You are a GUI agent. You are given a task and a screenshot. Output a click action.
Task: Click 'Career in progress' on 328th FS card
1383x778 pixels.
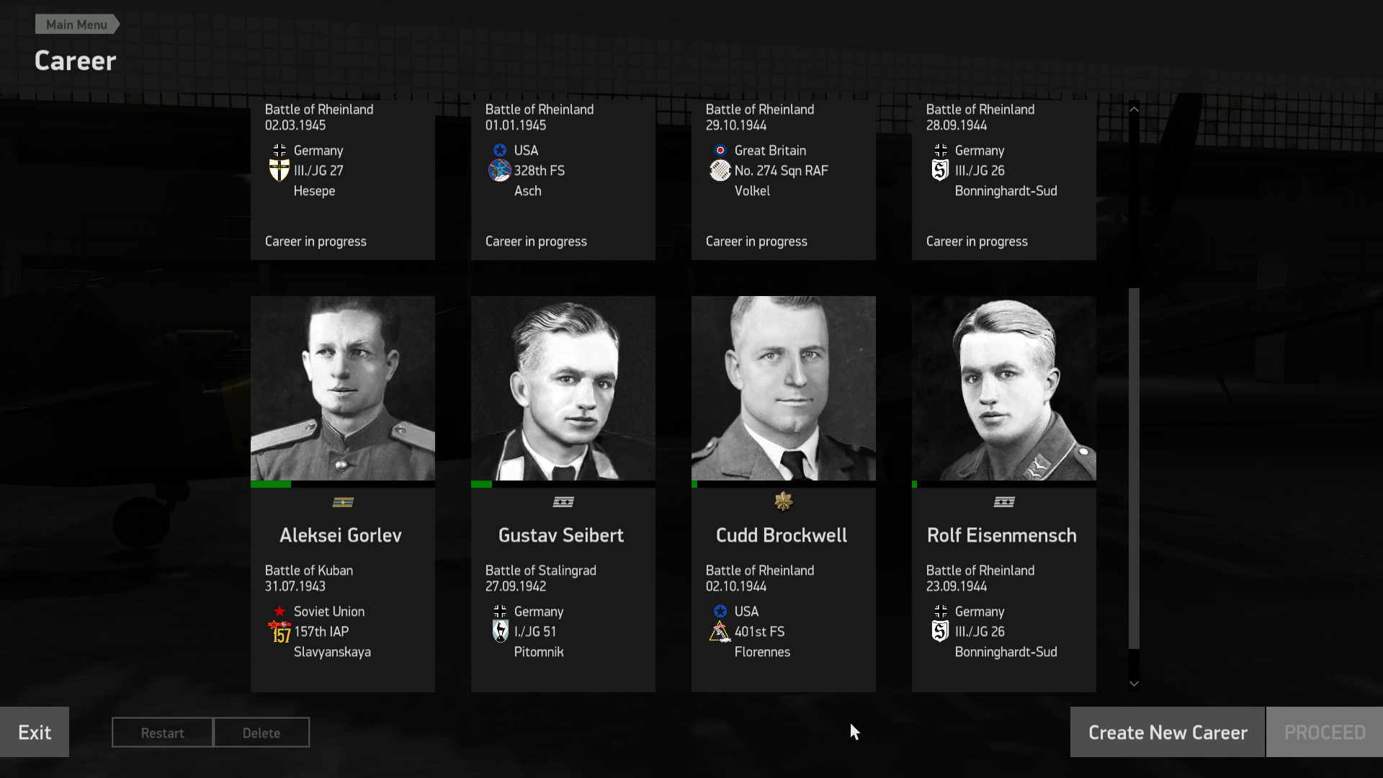tap(536, 241)
